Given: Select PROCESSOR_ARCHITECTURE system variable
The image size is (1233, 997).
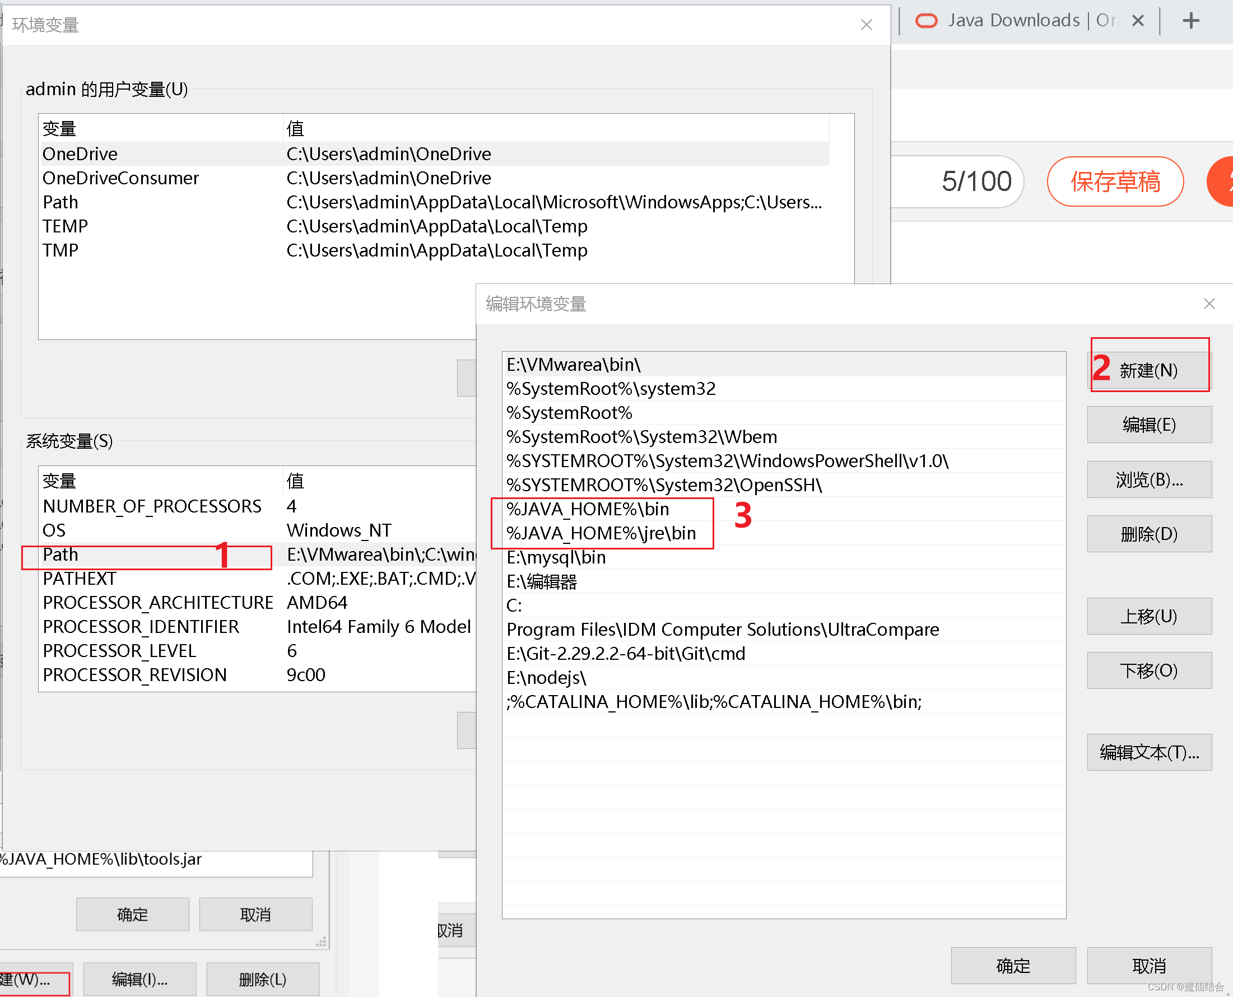Looking at the screenshot, I should [x=258, y=603].
